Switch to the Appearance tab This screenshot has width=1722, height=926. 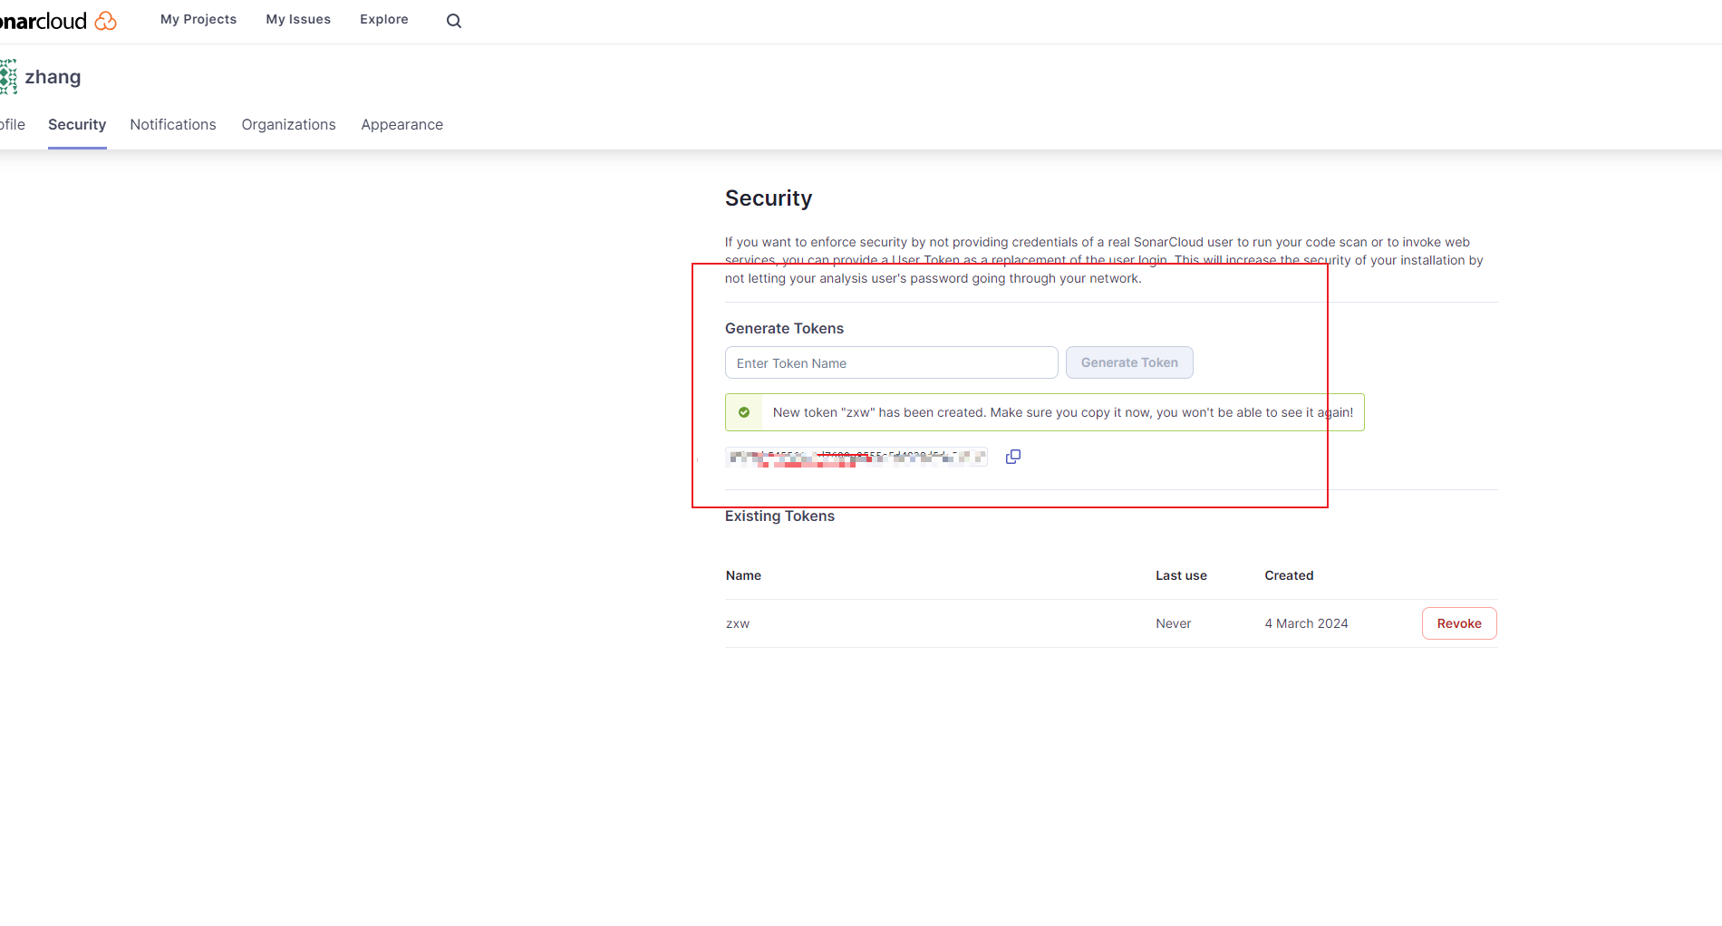401,125
